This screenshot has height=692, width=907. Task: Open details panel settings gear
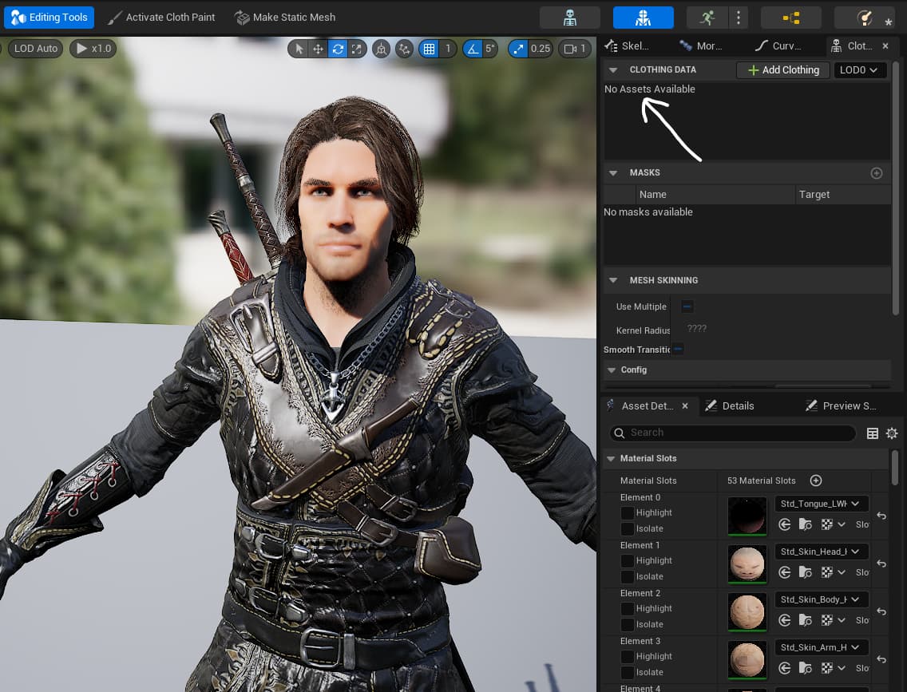892,433
